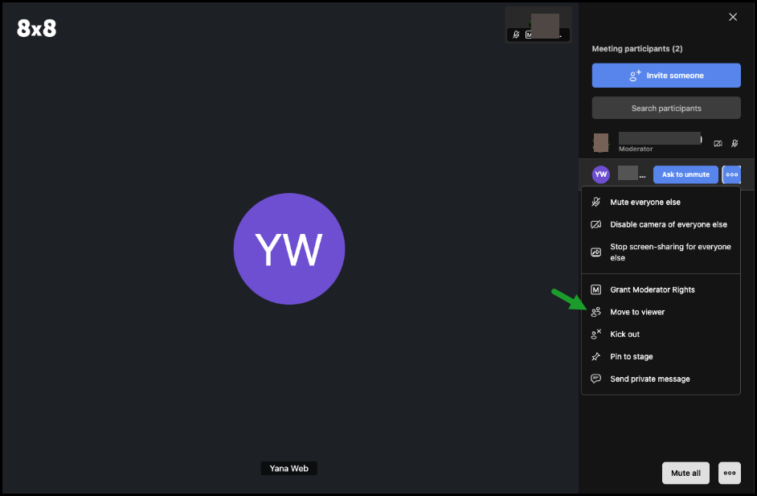The width and height of the screenshot is (757, 496).
Task: Choose Grant Moderator Rights option
Action: click(652, 289)
